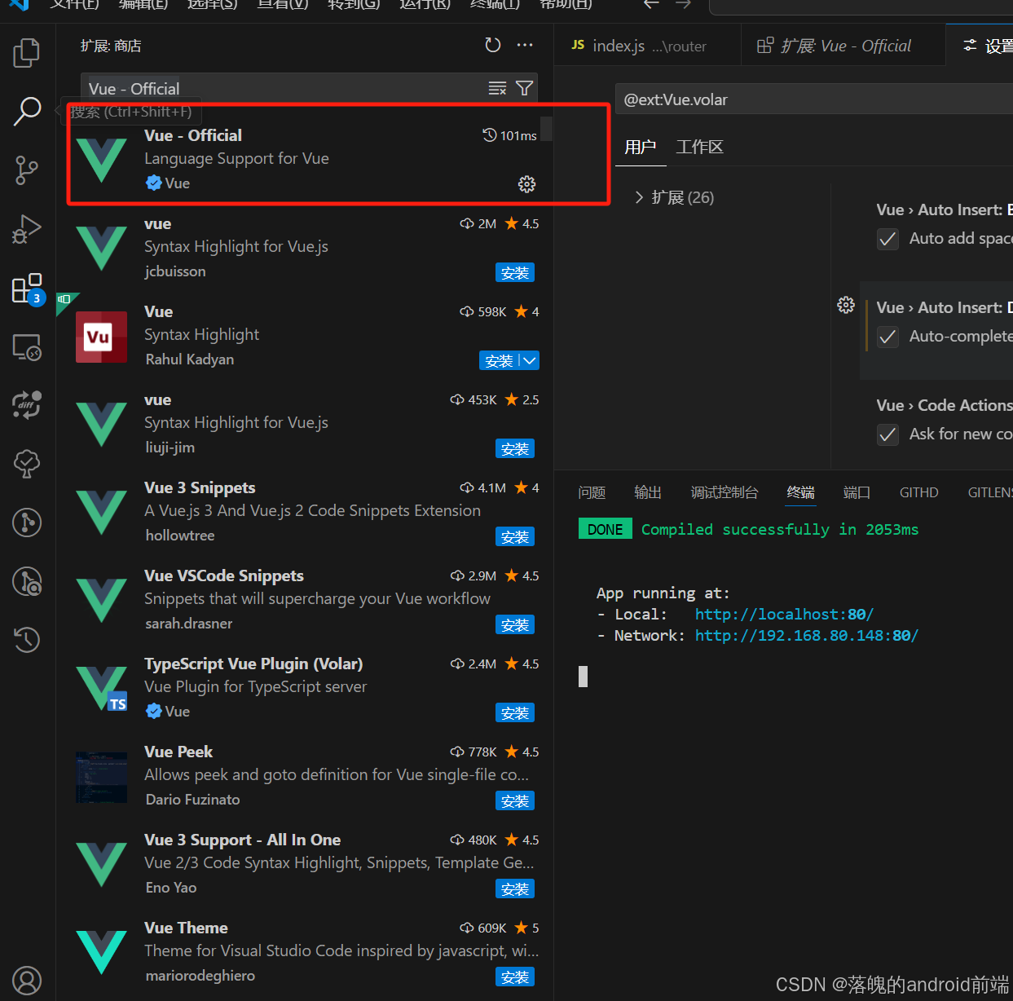Install Vue Peek extension
This screenshot has height=1001, width=1013.
point(515,800)
